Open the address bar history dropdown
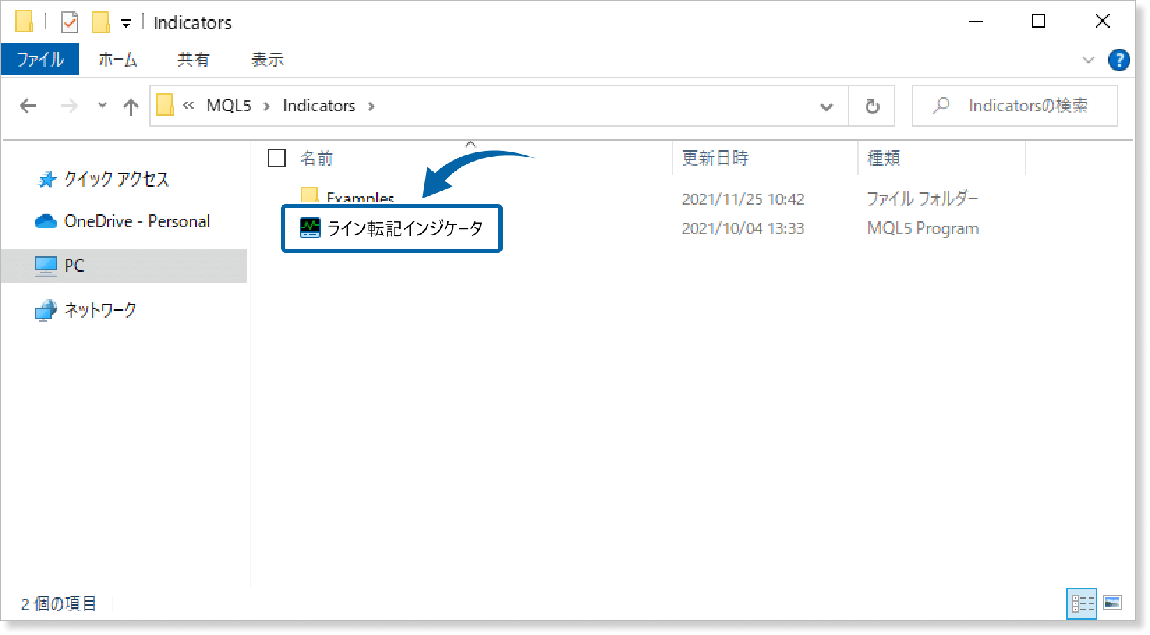1150x635 pixels. tap(827, 107)
